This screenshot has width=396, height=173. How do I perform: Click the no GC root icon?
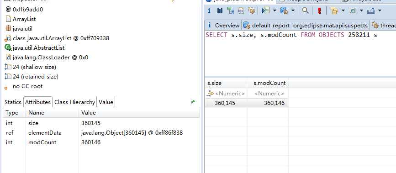coord(6,88)
